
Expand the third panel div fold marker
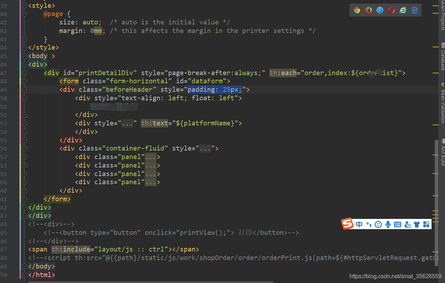pyautogui.click(x=24, y=174)
